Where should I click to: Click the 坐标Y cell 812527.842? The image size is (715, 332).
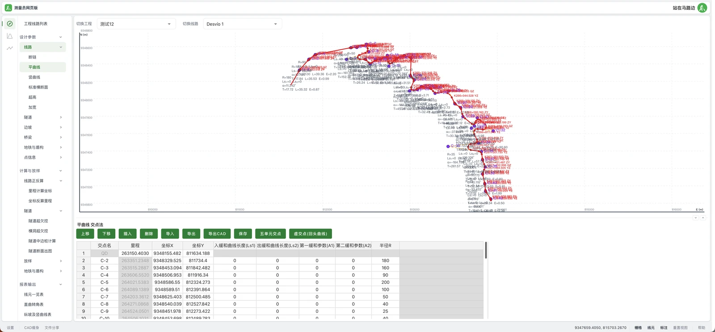pos(198,304)
